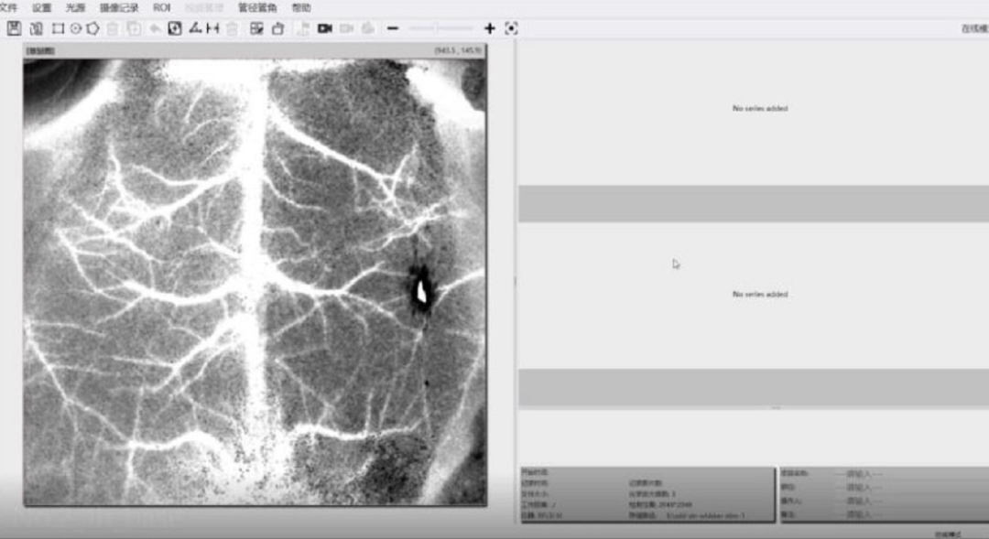989x539 pixels.
Task: Click the cursor coordinates readout above the image
Action: click(459, 50)
